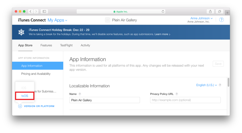Click the iTunes Connect title

32,20
